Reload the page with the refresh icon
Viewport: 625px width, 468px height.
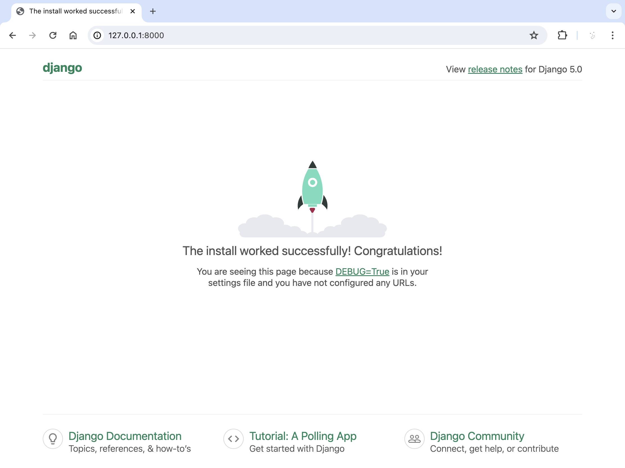(x=53, y=35)
